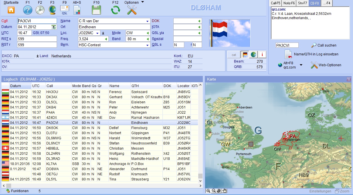The height and width of the screenshot is (195, 353).
Task: Select the HB9BJL Christian Messen row
Action: pyautogui.click(x=100, y=148)
